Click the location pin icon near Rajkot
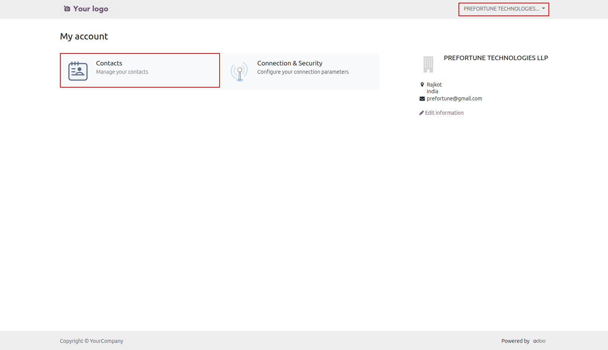608x350 pixels. point(422,85)
